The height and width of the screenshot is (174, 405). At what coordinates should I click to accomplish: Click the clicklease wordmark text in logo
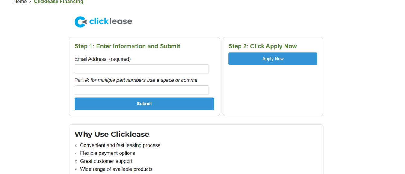(110, 22)
